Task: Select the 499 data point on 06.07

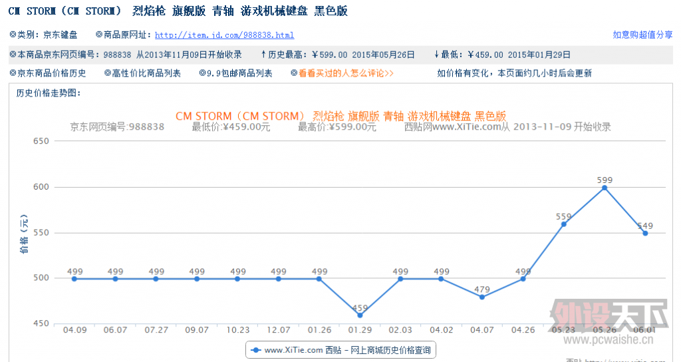Action: point(115,279)
